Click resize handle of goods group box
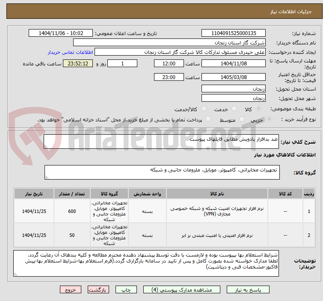 pyautogui.click(x=47, y=177)
